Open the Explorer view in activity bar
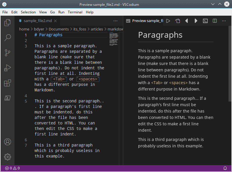The height and width of the screenshot is (172, 232). [x=8, y=23]
